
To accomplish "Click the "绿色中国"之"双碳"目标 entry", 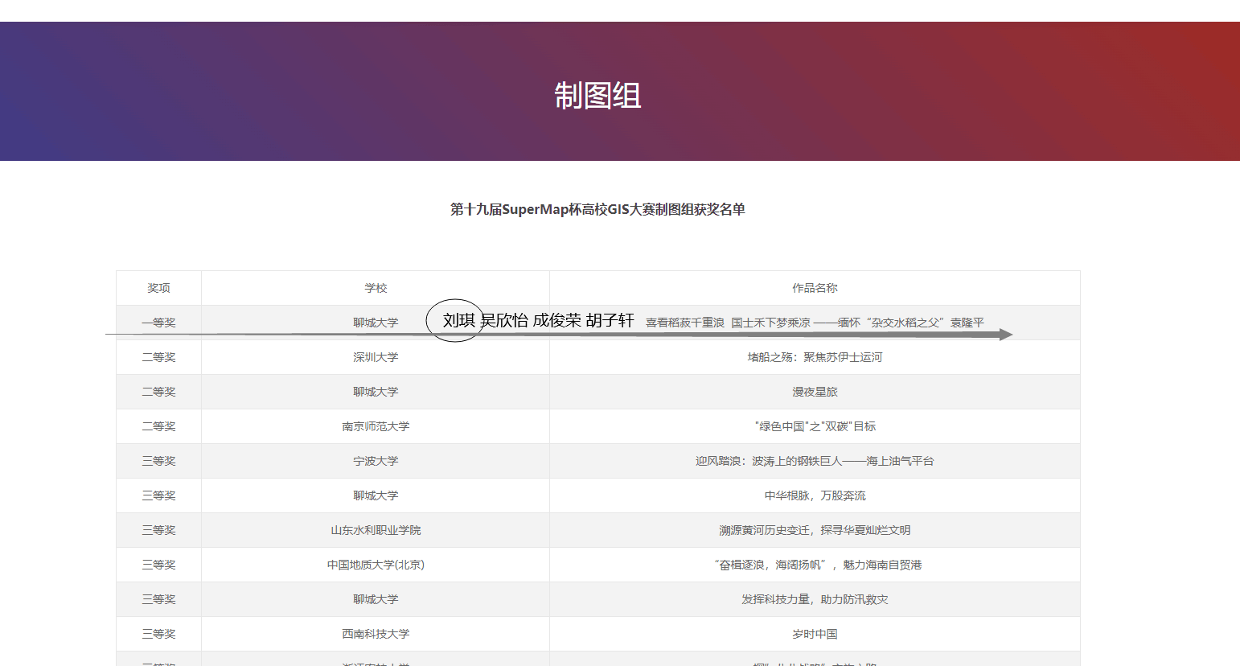I will pos(815,426).
